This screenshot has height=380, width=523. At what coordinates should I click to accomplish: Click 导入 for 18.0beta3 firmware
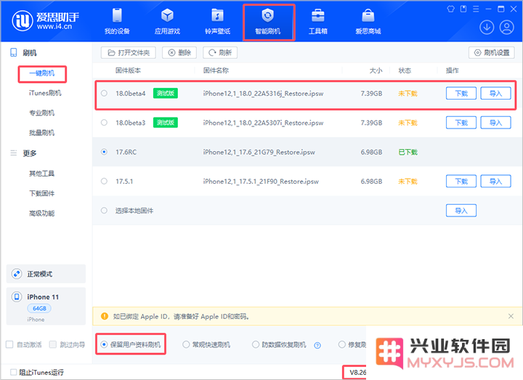tap(495, 123)
